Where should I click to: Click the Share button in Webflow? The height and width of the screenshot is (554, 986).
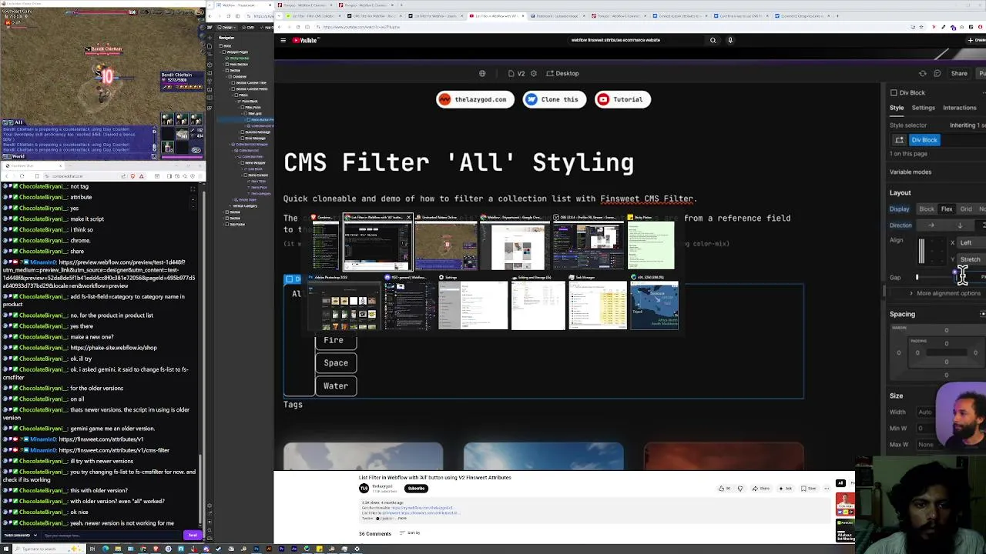pos(959,74)
